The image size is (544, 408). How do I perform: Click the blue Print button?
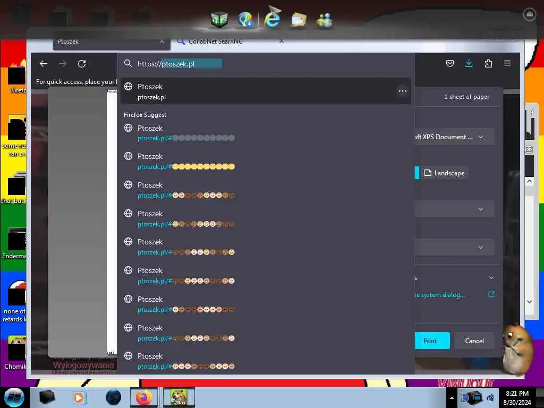click(x=432, y=341)
